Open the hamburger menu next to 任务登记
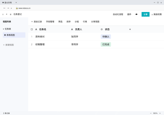This screenshot has height=115, width=164. pyautogui.click(x=11, y=14)
